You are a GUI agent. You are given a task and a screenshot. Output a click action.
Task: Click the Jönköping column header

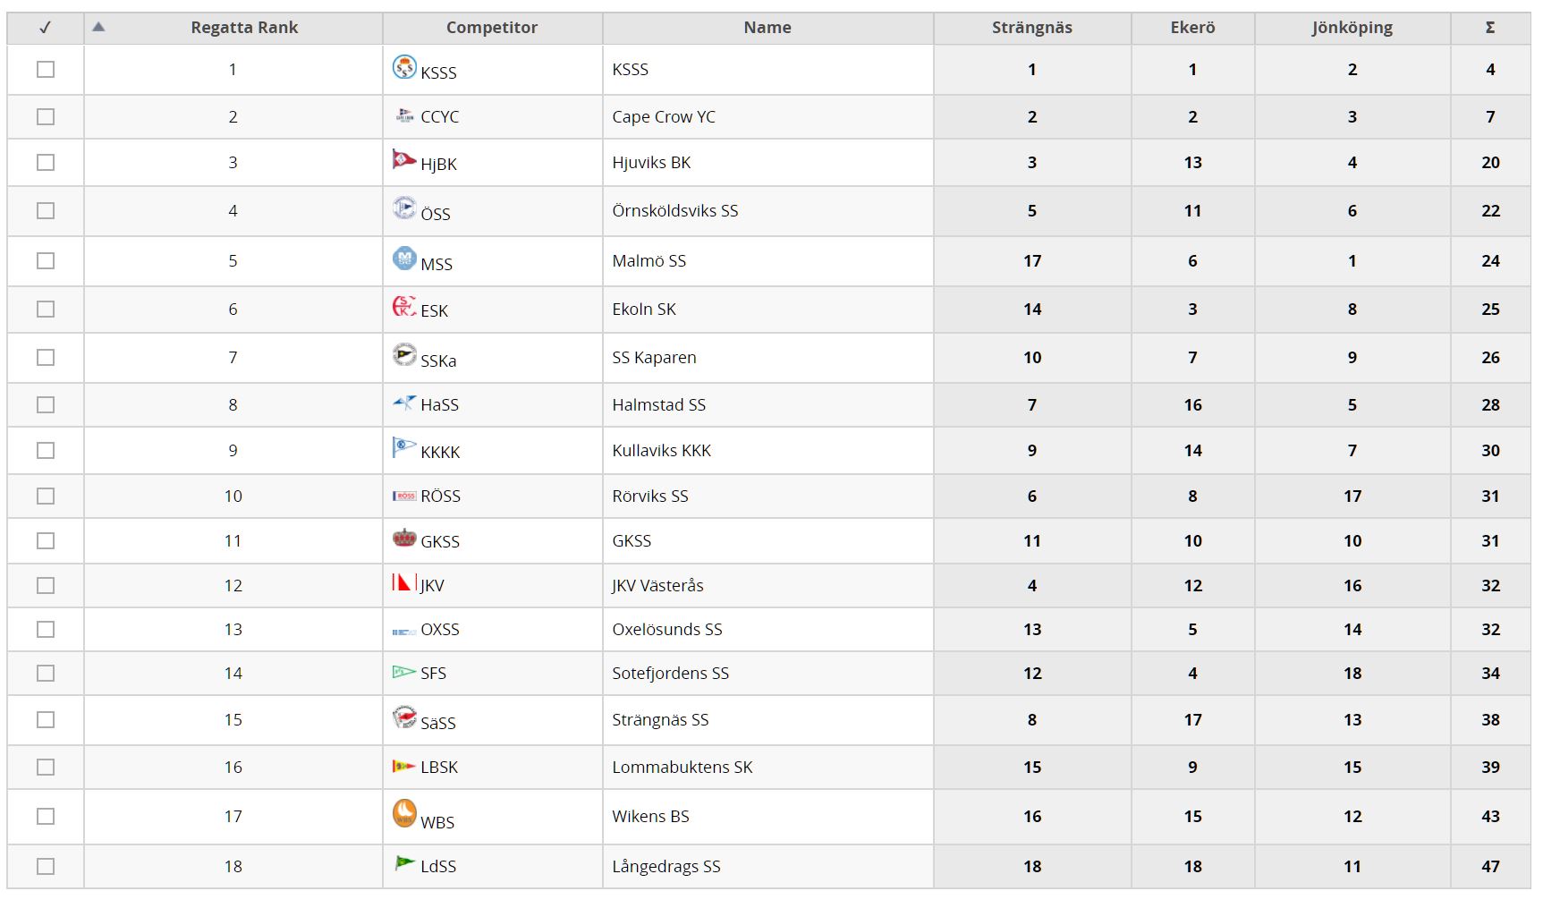click(1352, 28)
